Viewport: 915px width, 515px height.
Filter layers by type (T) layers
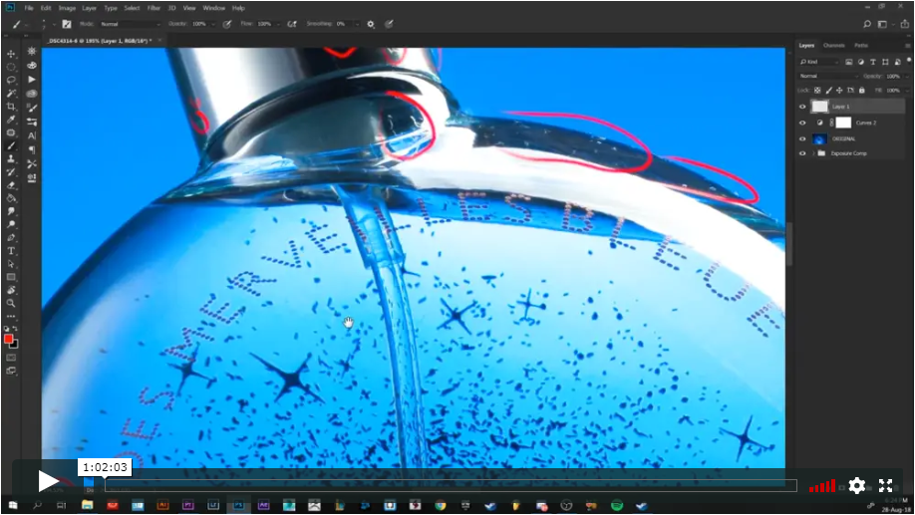873,62
